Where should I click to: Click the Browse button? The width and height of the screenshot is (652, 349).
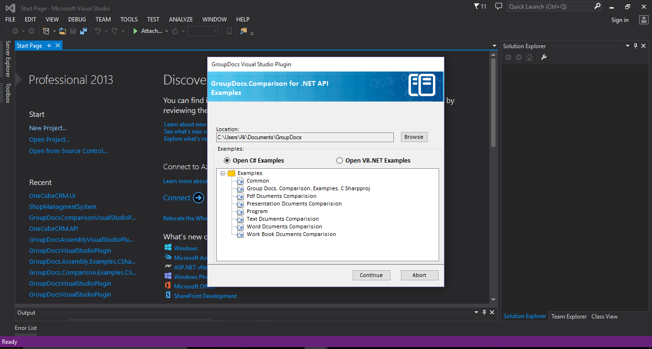click(414, 137)
